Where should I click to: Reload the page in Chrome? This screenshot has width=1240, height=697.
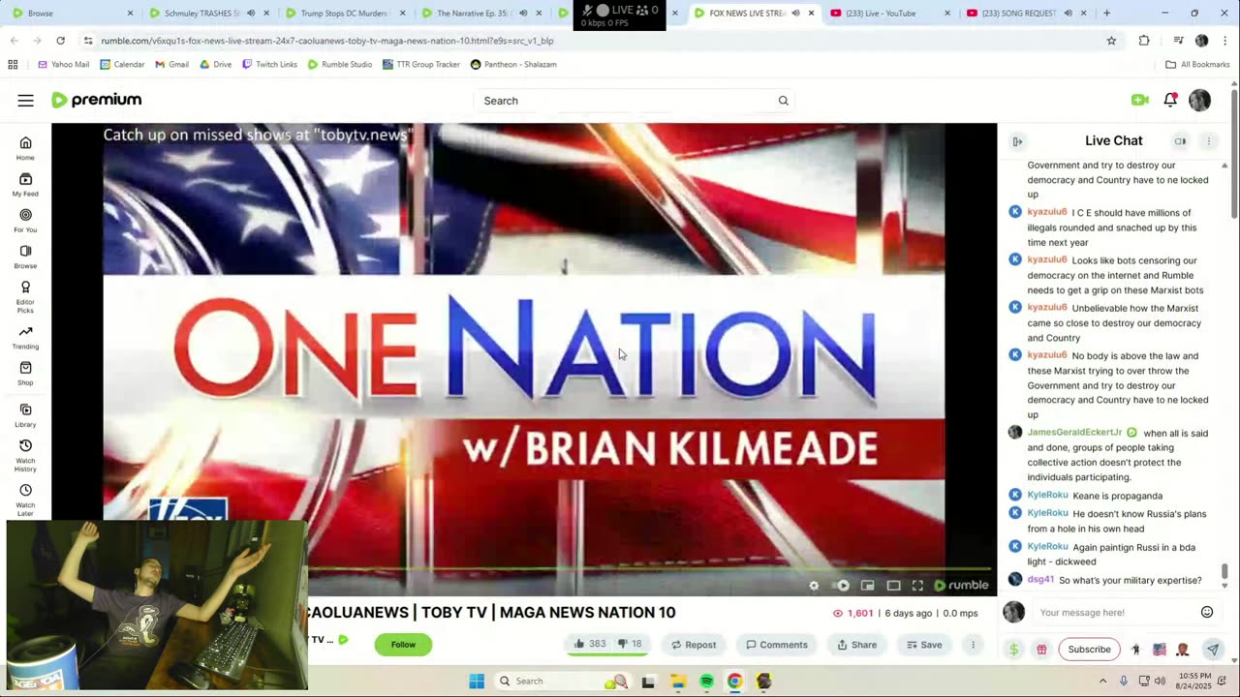60,41
